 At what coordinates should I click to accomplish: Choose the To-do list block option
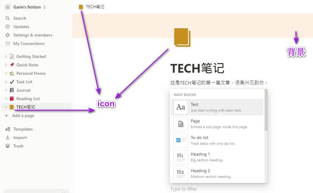(217, 140)
